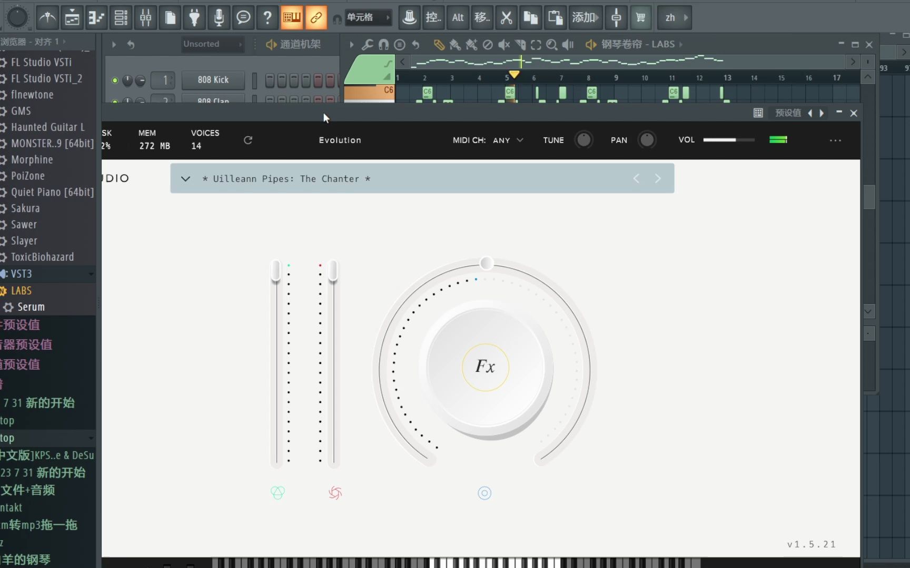The image size is (910, 568).
Task: Open the piano roll toolbar icon
Action: coord(96,17)
